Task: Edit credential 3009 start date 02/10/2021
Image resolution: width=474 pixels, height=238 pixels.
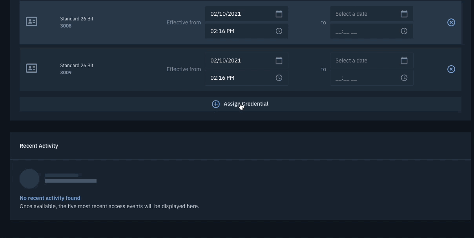Action: (x=246, y=60)
